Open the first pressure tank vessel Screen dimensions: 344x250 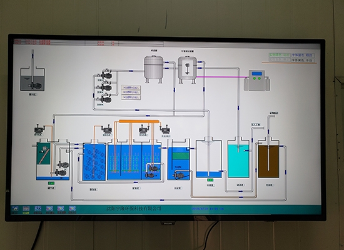pyautogui.click(x=153, y=69)
